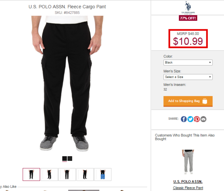View the fifth thumbnail with blue bag
224x191 pixels.
(103, 174)
